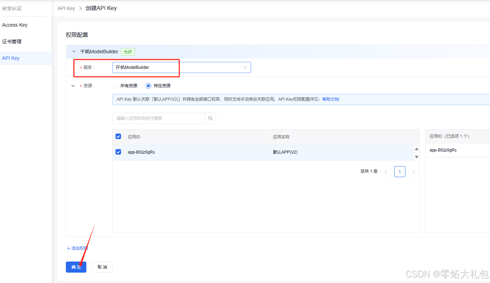Click app-BlQz0gRs in the selected list
The width and height of the screenshot is (490, 283).
(x=443, y=150)
